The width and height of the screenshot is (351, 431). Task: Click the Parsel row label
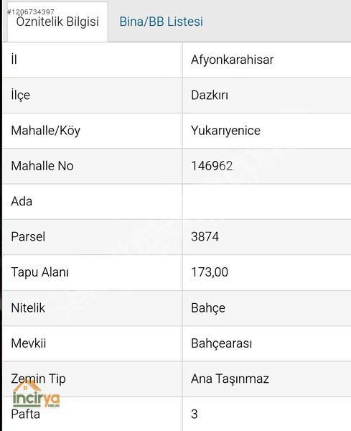(x=28, y=236)
